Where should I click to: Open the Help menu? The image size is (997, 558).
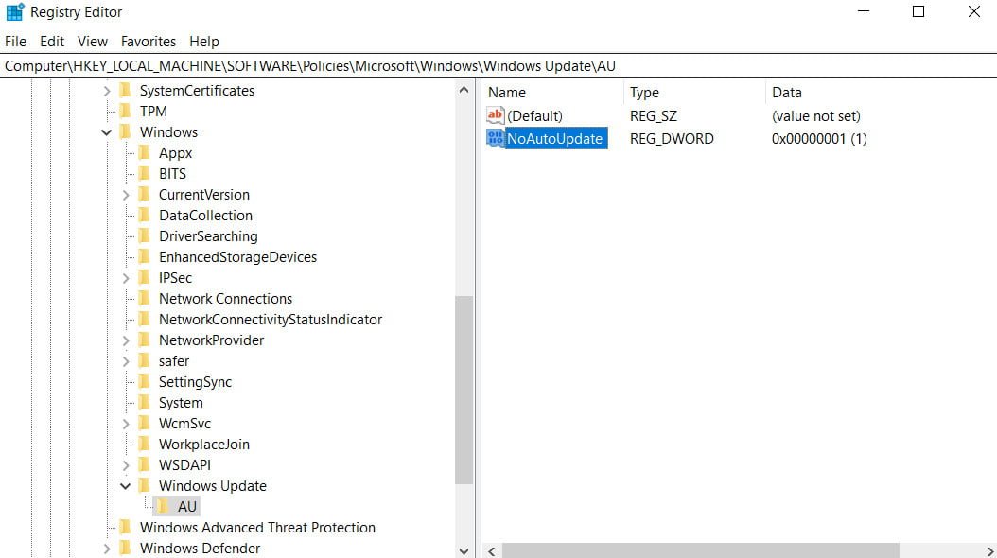click(x=204, y=42)
